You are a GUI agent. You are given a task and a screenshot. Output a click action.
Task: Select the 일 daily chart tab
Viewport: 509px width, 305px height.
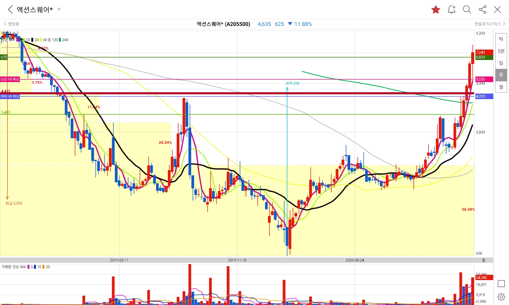[501, 63]
